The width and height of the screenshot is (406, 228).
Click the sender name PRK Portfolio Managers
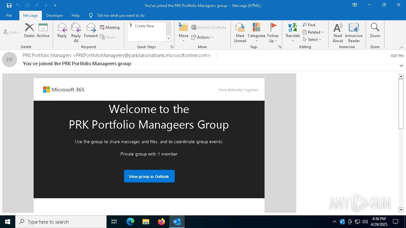point(47,55)
